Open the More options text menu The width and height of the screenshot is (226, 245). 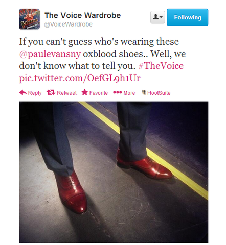click(129, 93)
